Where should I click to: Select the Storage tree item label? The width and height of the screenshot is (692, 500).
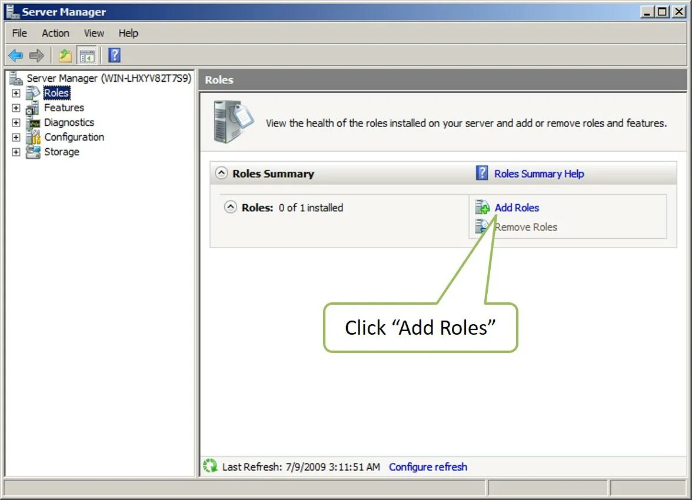coord(62,152)
